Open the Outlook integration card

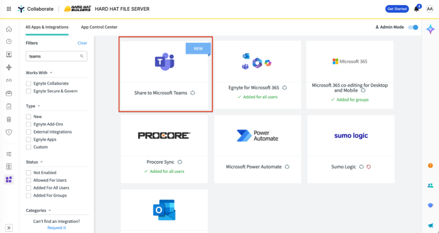click(164, 211)
